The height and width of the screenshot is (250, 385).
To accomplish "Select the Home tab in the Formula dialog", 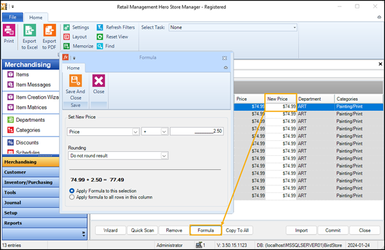I will (73, 68).
